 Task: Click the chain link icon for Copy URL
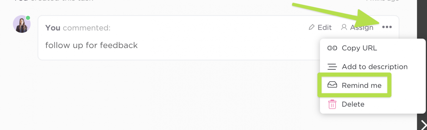(332, 48)
